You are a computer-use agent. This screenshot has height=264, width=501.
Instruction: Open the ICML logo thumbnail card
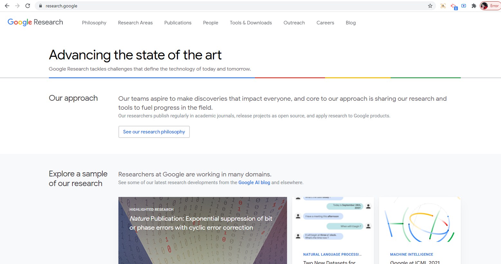tap(420, 220)
